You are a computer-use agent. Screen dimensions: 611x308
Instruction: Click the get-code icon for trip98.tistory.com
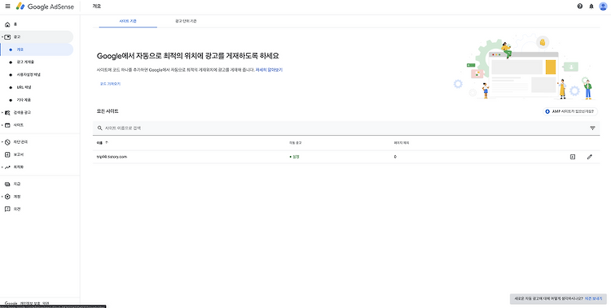(573, 157)
